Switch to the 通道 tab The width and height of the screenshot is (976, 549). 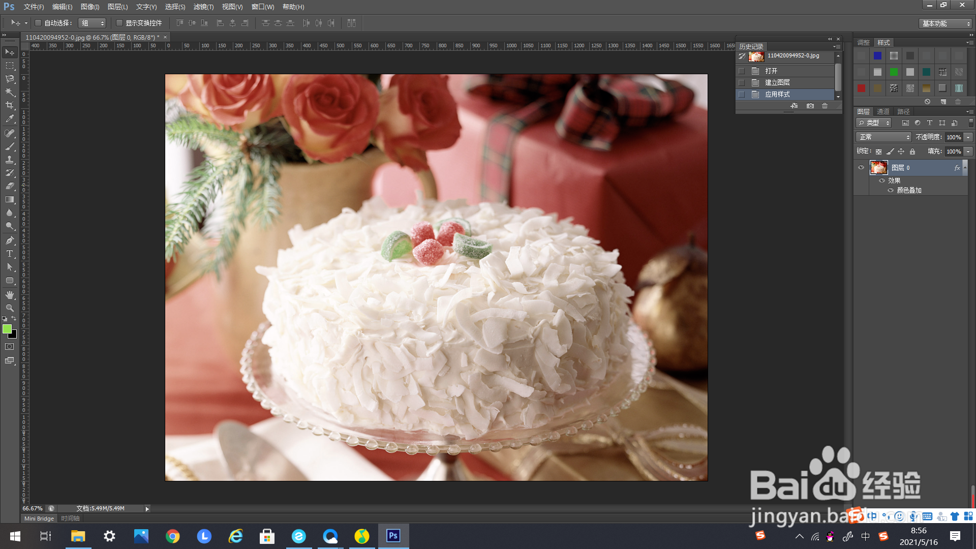(883, 111)
